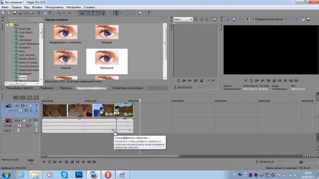The image size is (319, 179).
Task: Click the compositing mode icon on video track
Action: click(26, 110)
